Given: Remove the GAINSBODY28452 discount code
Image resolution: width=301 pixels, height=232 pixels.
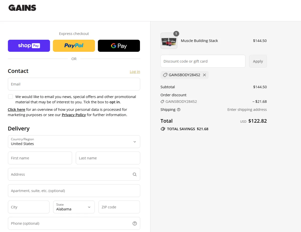Looking at the screenshot, I should click(204, 75).
